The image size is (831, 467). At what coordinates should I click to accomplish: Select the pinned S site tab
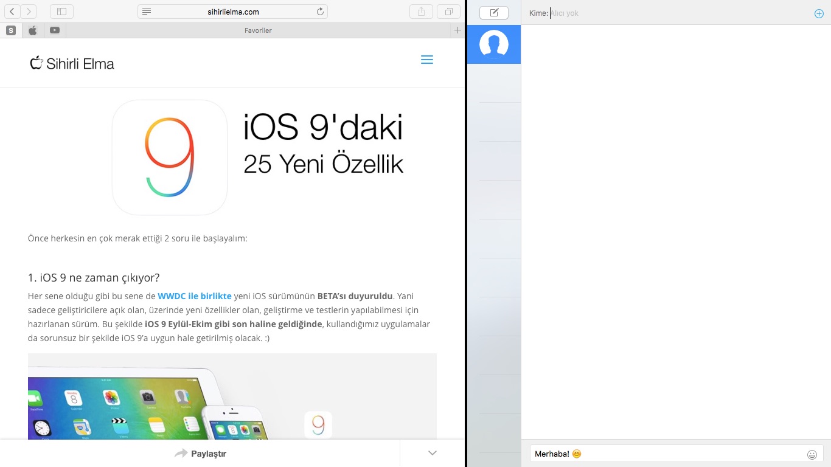coord(11,30)
